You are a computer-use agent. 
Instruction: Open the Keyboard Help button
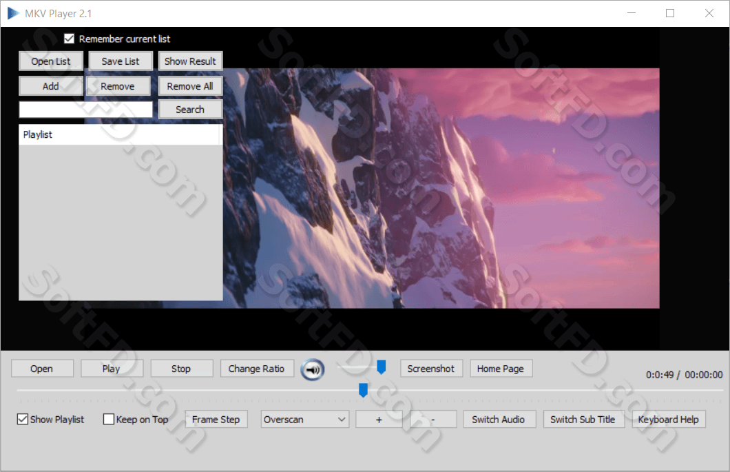669,420
